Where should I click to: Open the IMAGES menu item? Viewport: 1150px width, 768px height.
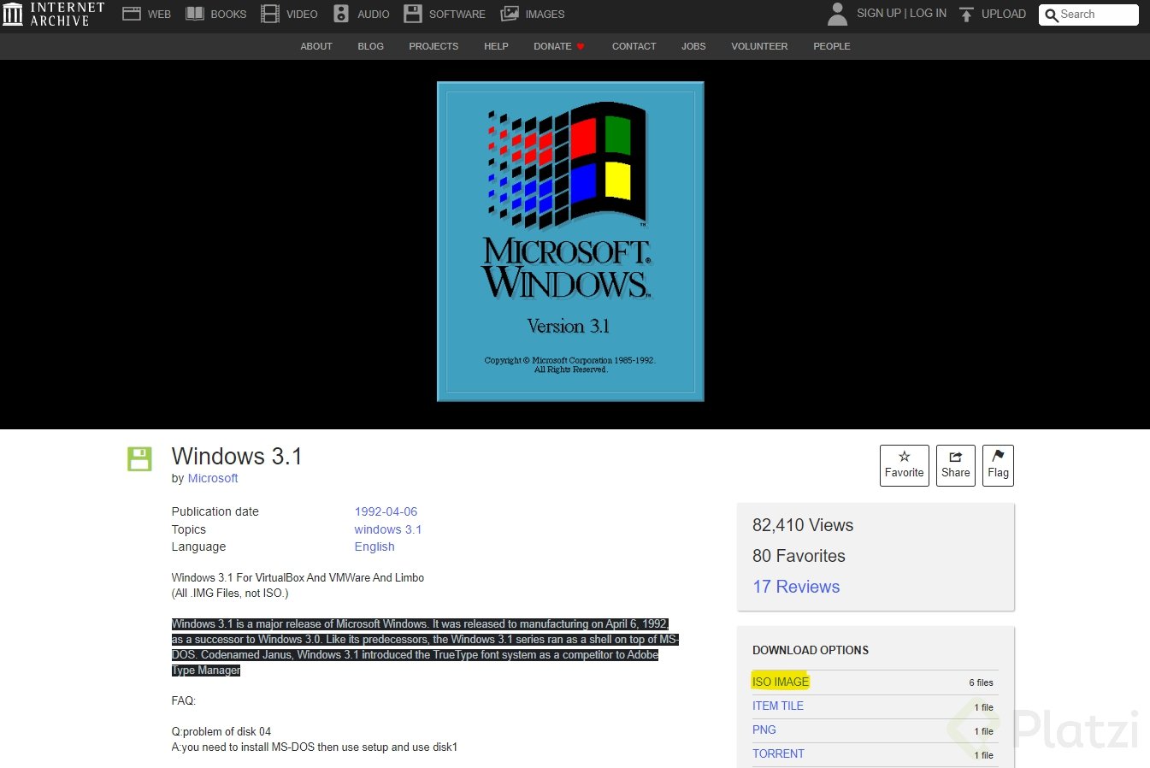[x=545, y=15]
